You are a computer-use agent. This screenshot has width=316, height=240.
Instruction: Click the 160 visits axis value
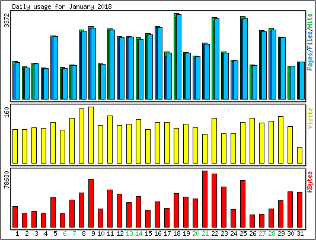[7, 112]
